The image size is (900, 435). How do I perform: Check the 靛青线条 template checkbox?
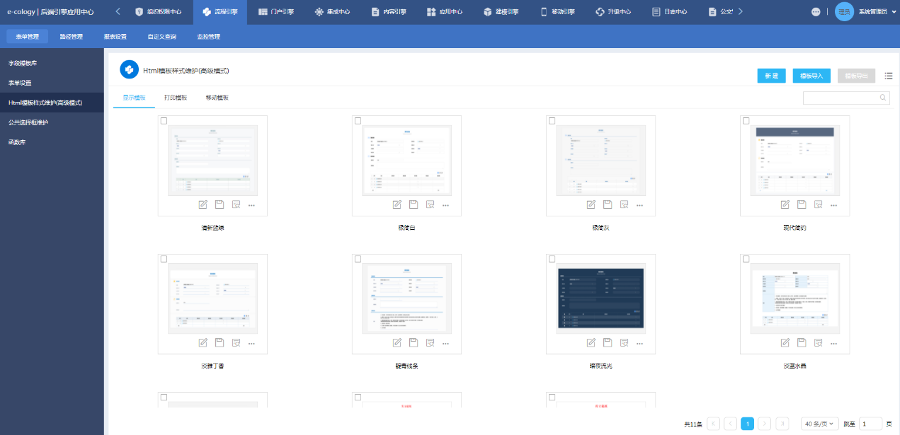tap(358, 260)
